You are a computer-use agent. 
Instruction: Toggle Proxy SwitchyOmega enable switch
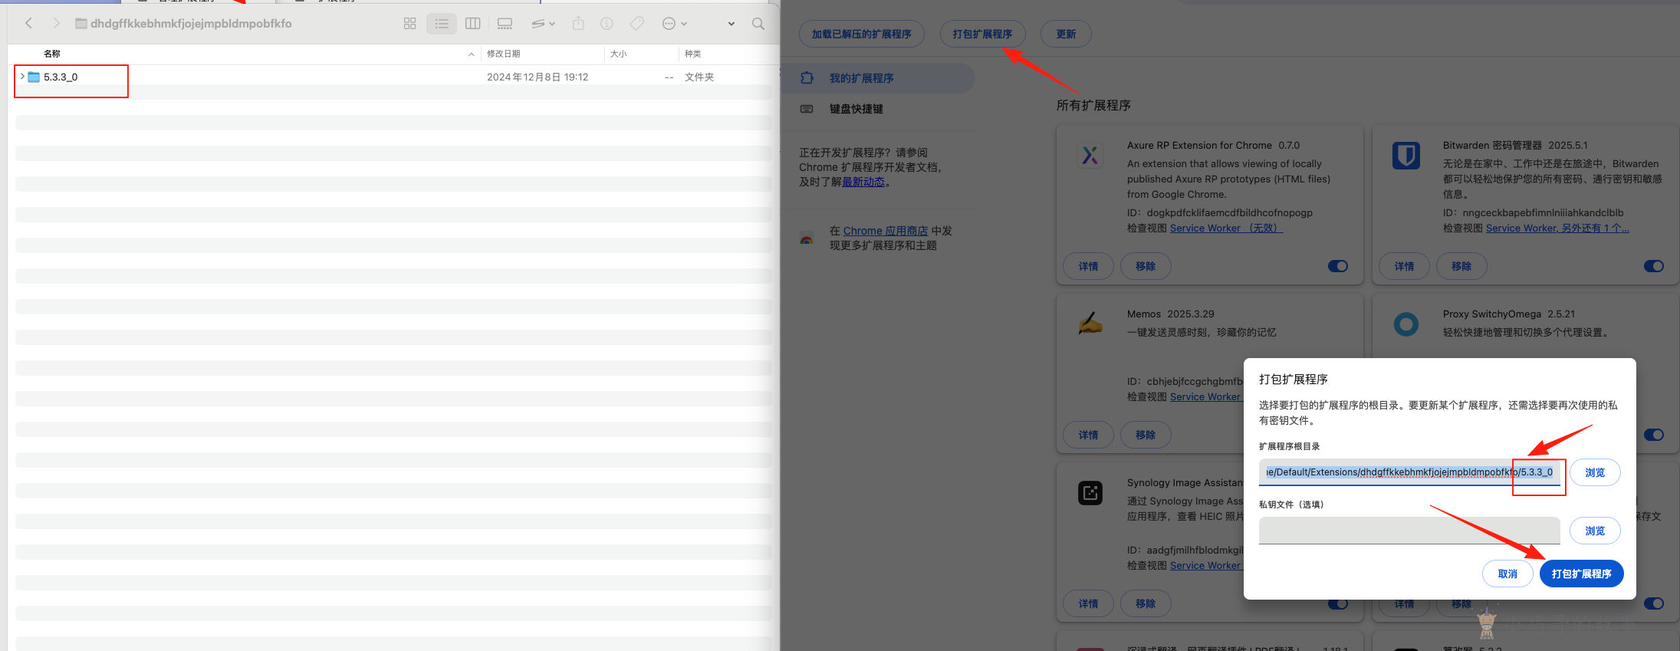[x=1654, y=435]
